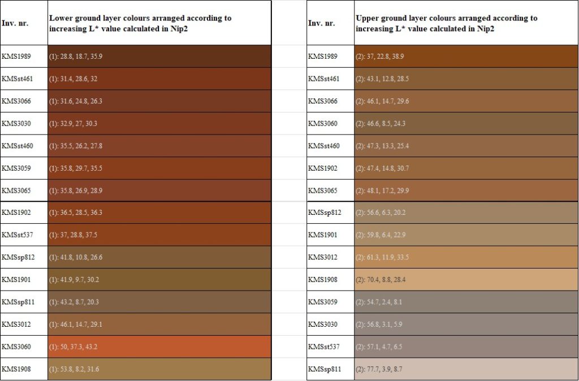Image resolution: width=579 pixels, height=381 pixels.
Task: Click the swatch labeled 43.2, 8.7, 20.3
Action: pos(159,302)
